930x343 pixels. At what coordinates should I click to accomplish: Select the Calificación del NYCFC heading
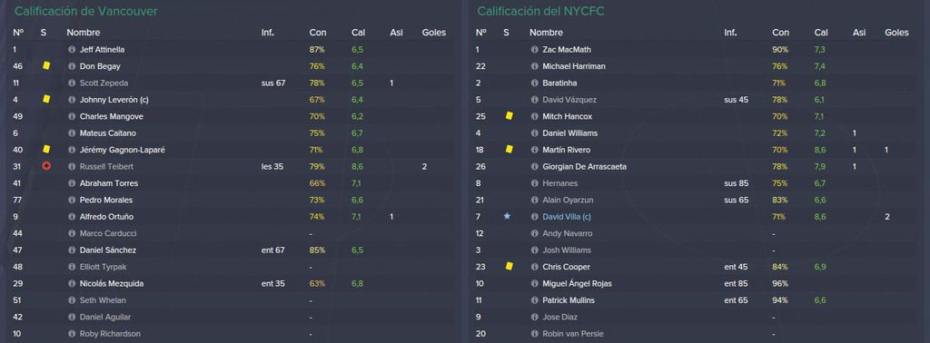click(x=541, y=11)
